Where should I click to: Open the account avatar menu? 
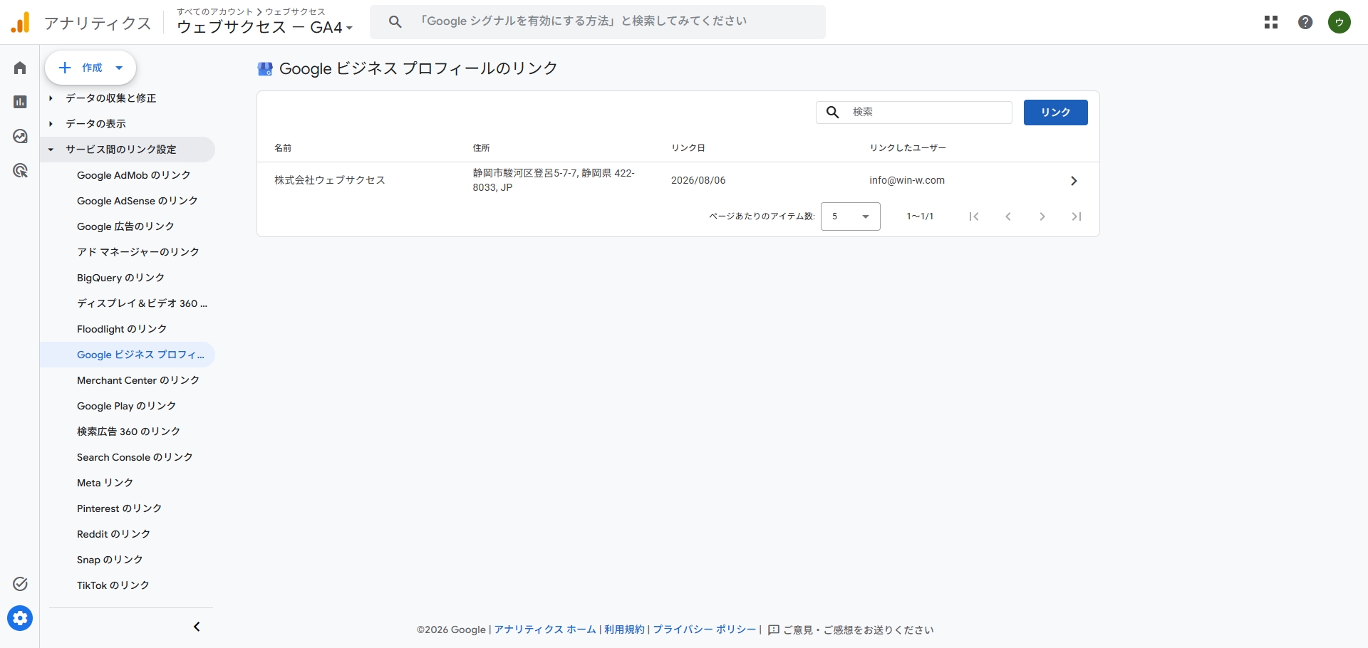tap(1339, 22)
